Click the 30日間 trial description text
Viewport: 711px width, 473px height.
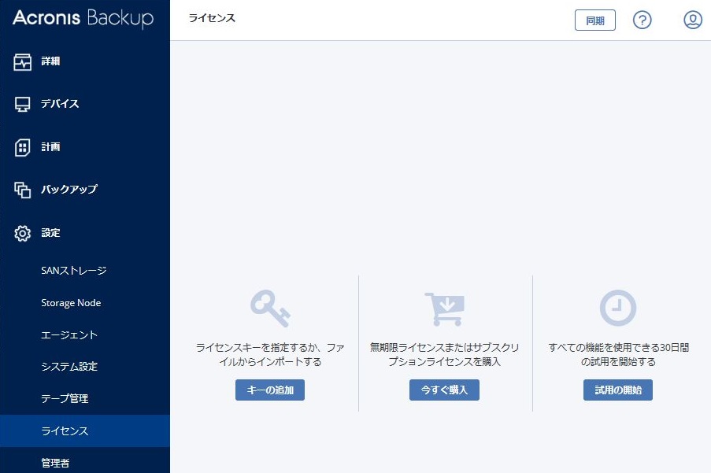click(619, 354)
